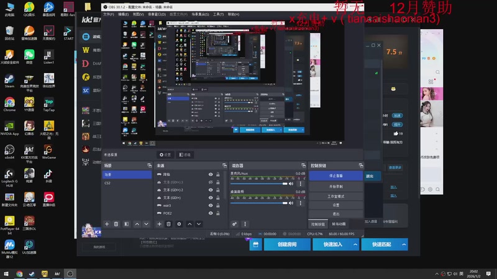497x279 pixels.
Task: Open Steam from the taskbar
Action: (32, 273)
